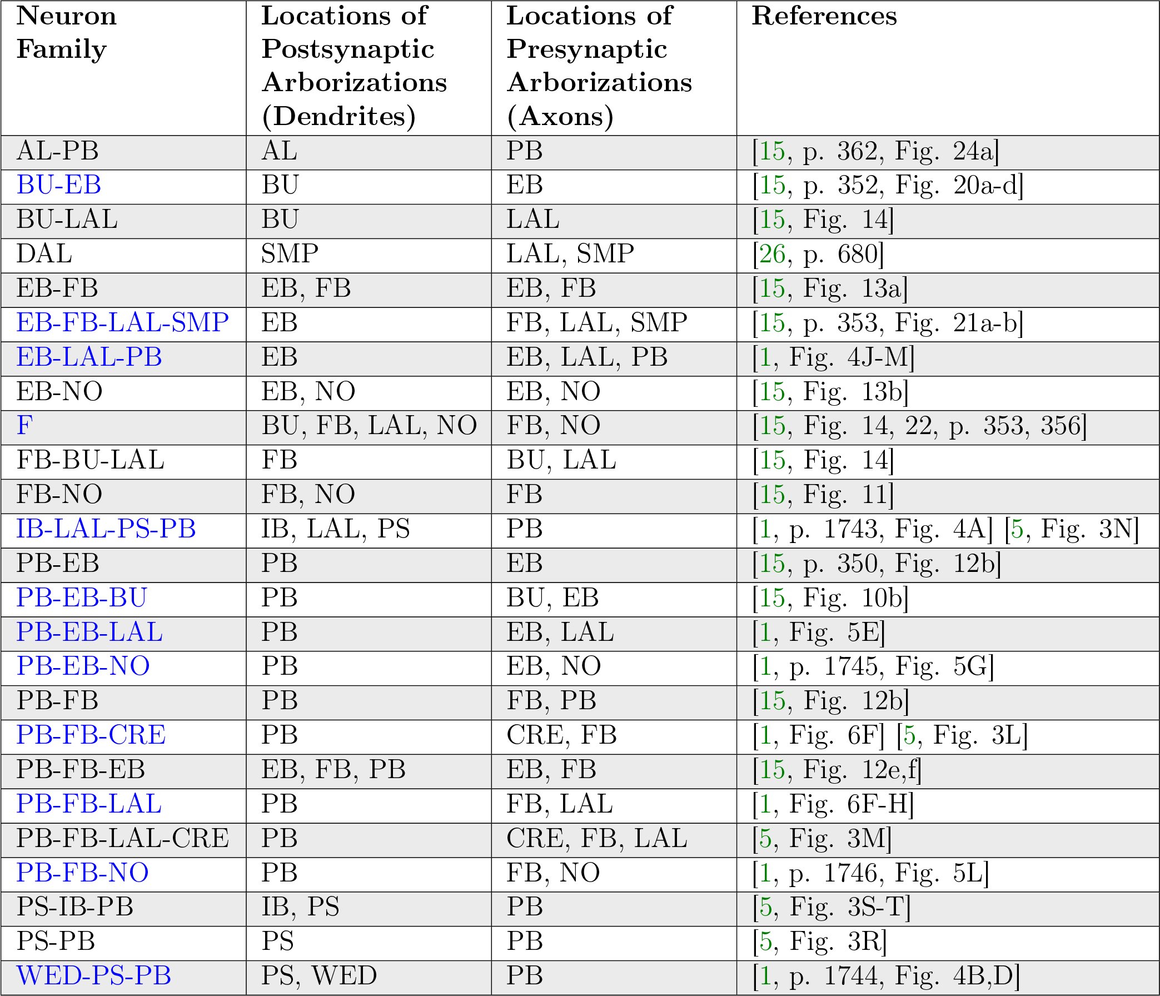Viewport: 1160px width, 996px height.
Task: Follow the PB-FB-NO link
Action: click(x=82, y=873)
